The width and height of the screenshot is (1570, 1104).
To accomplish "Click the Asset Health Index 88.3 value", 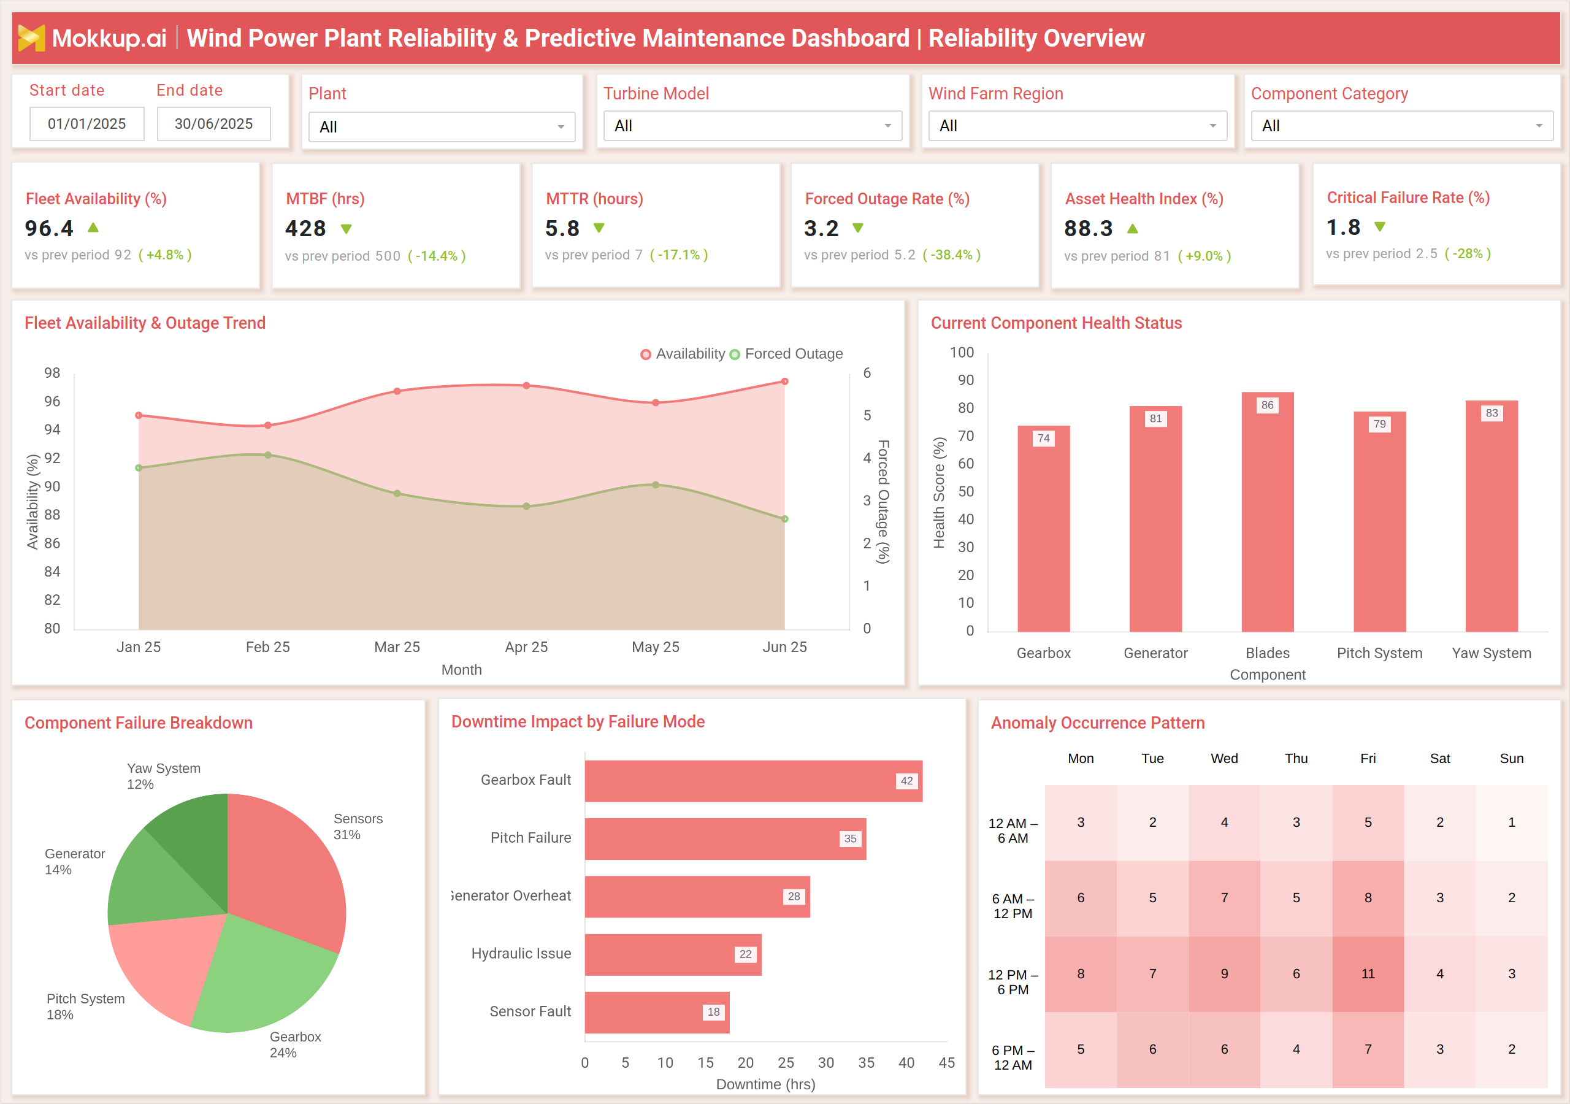I will coord(1089,228).
